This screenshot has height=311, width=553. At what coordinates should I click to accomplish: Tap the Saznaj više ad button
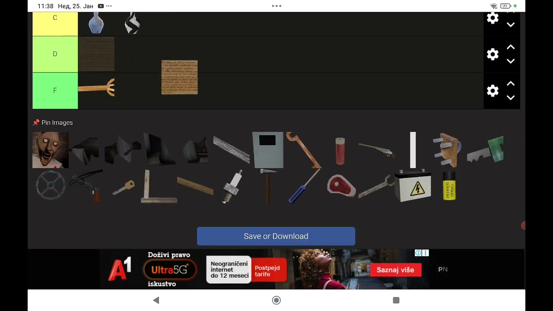(x=395, y=270)
